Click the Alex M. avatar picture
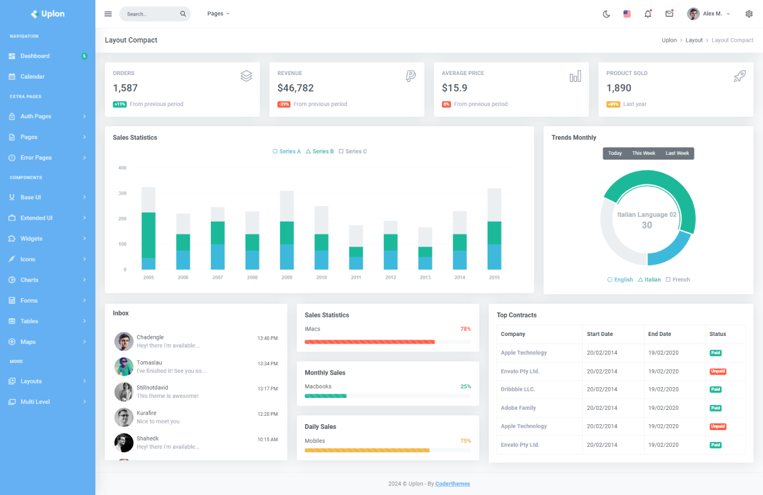The height and width of the screenshot is (495, 763). (693, 14)
